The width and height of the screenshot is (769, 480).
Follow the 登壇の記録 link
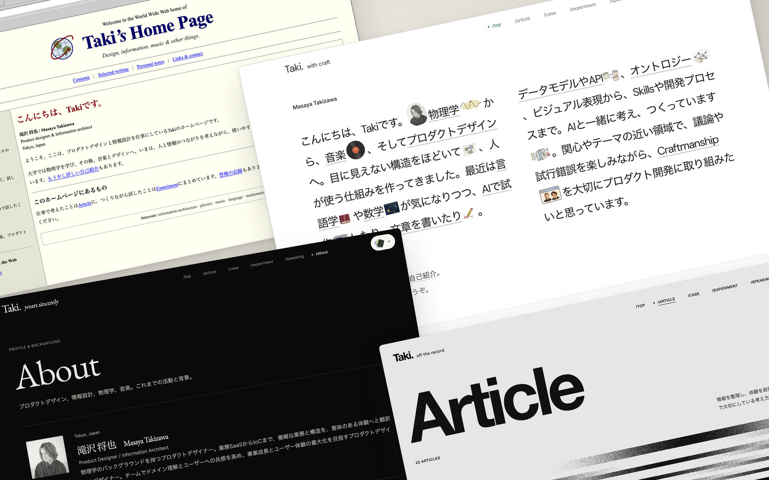click(x=231, y=173)
